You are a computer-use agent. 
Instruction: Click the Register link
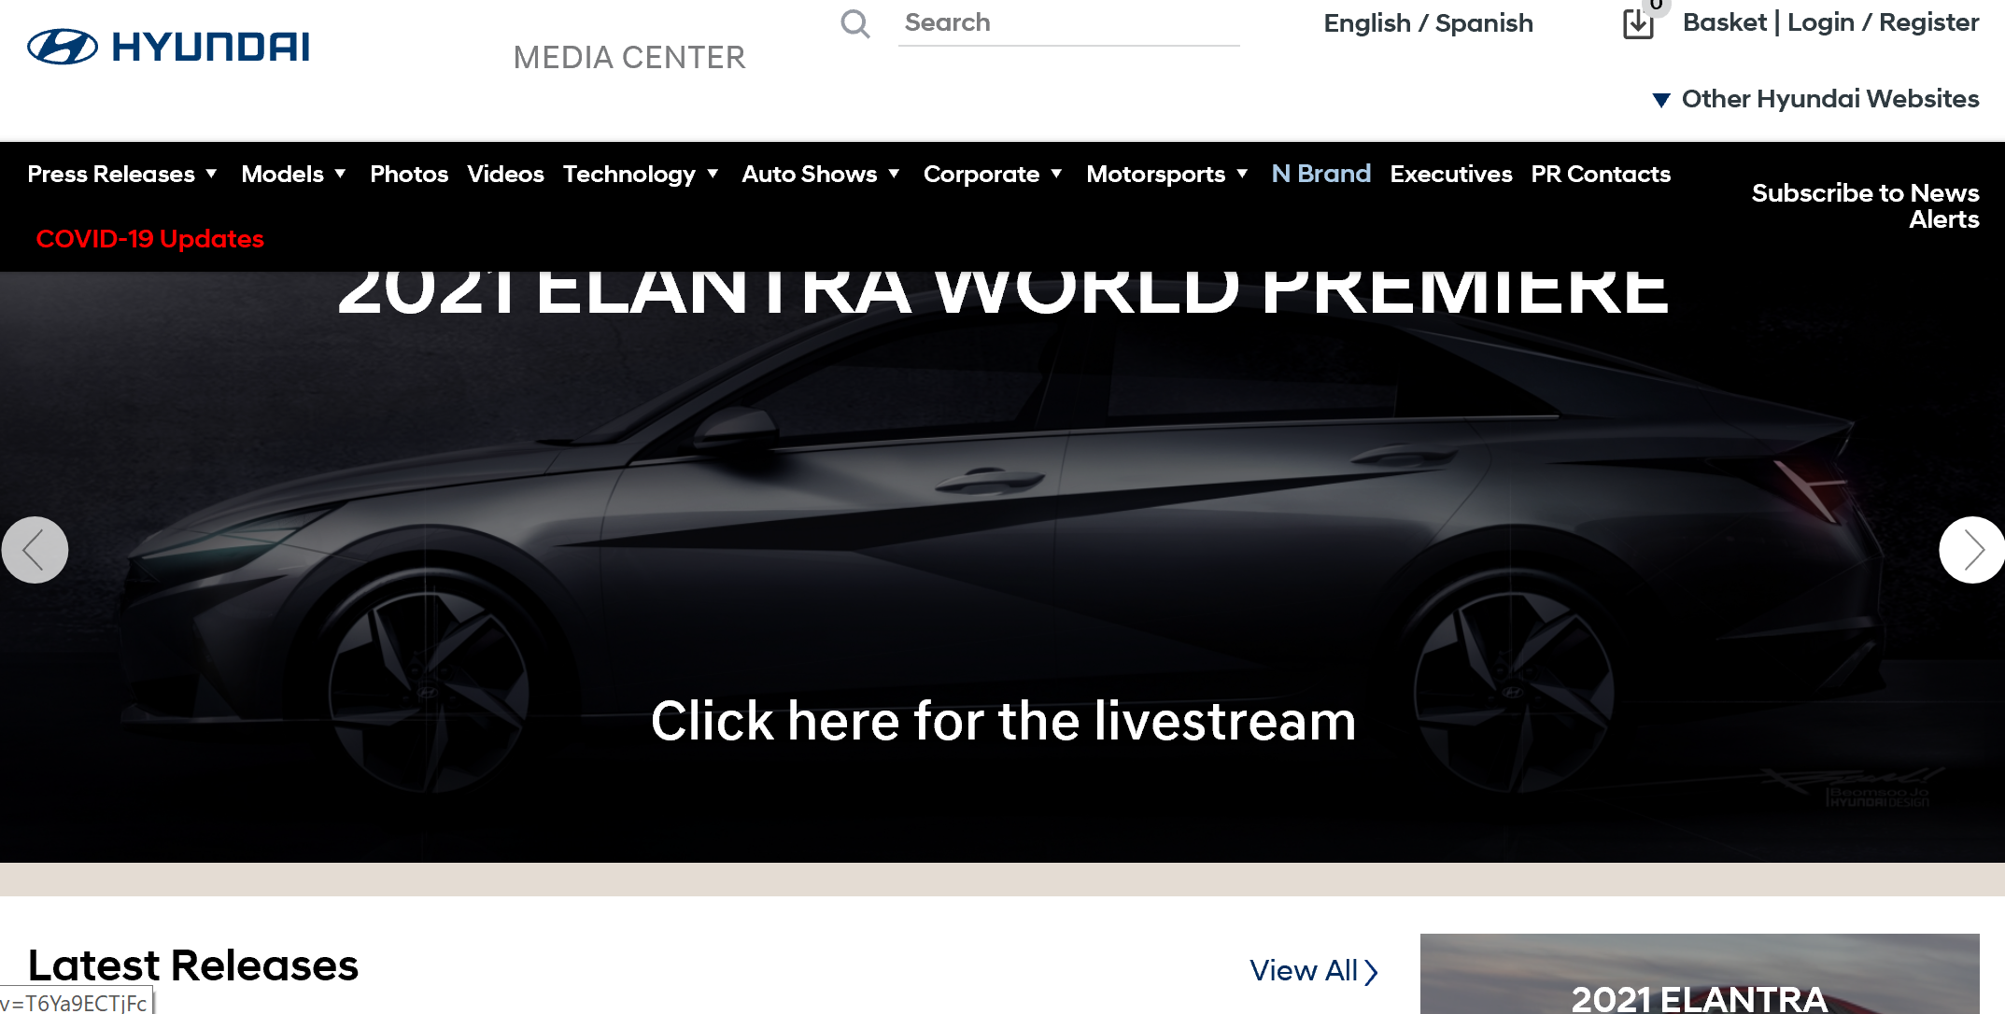tap(1928, 22)
